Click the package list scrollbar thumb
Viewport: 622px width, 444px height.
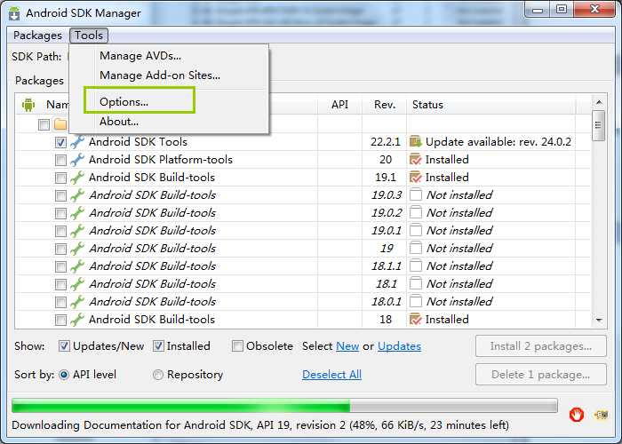(599, 125)
